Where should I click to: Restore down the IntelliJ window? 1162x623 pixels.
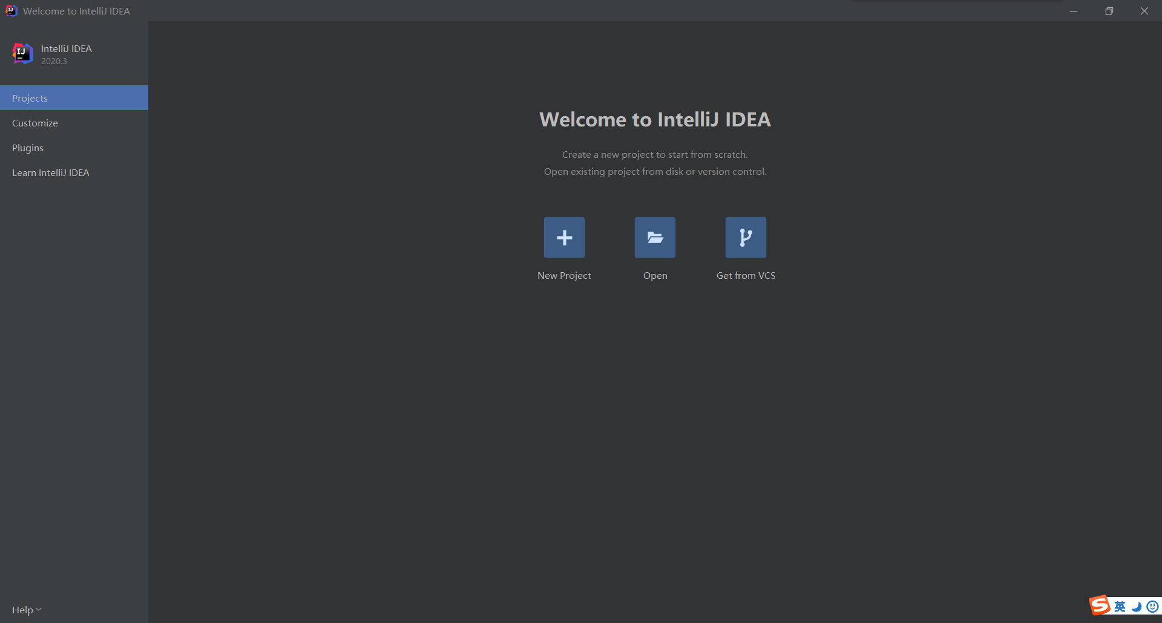pyautogui.click(x=1109, y=11)
